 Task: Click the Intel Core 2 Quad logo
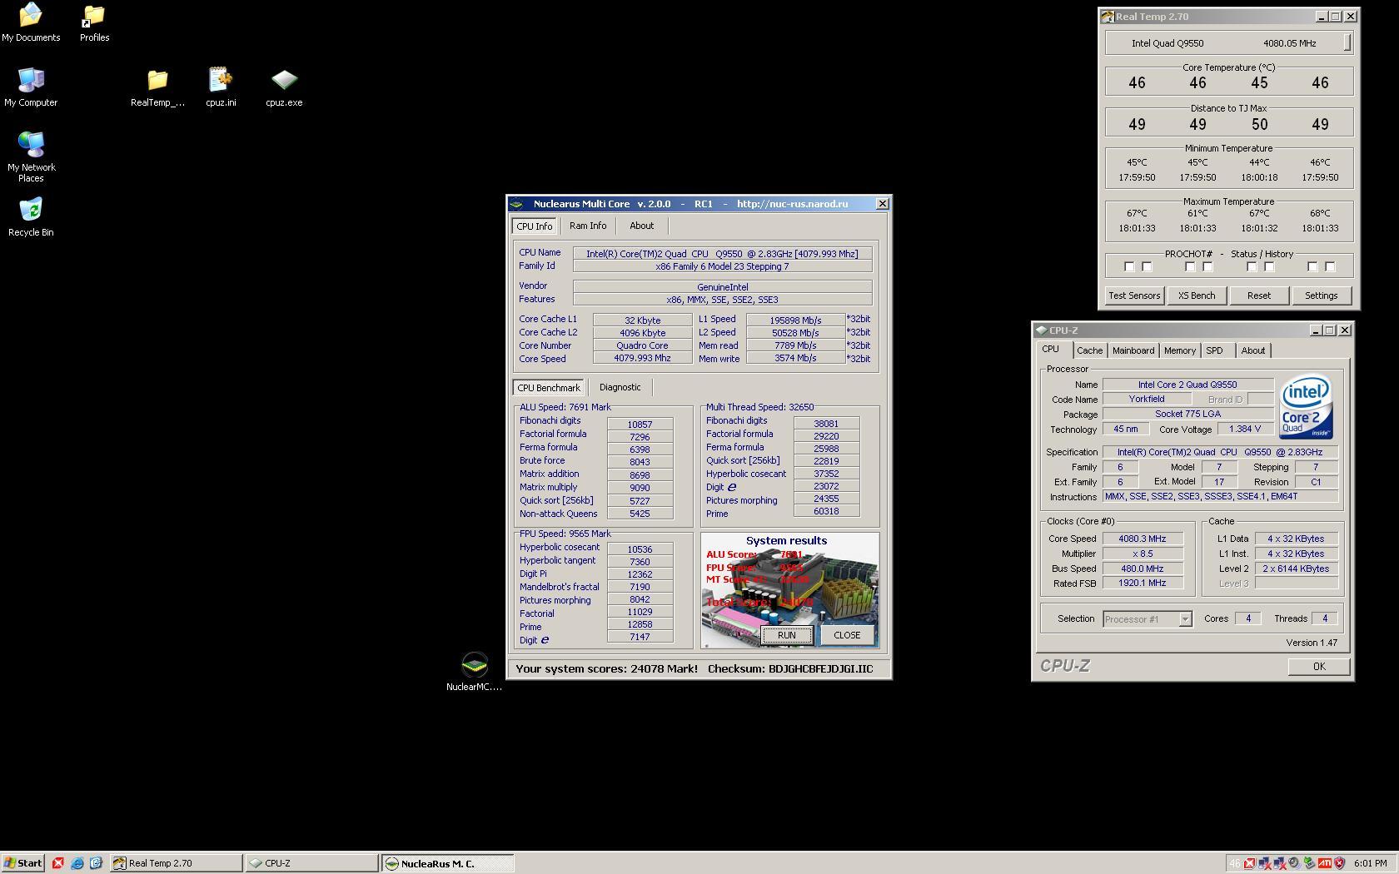[x=1307, y=407]
